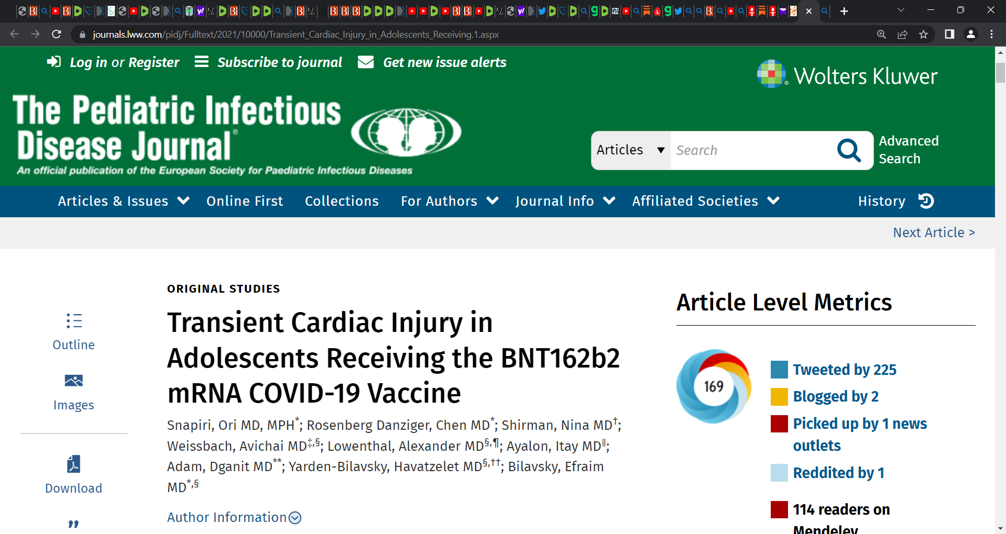Click Get new issue alerts link
1006x534 pixels.
click(445, 62)
